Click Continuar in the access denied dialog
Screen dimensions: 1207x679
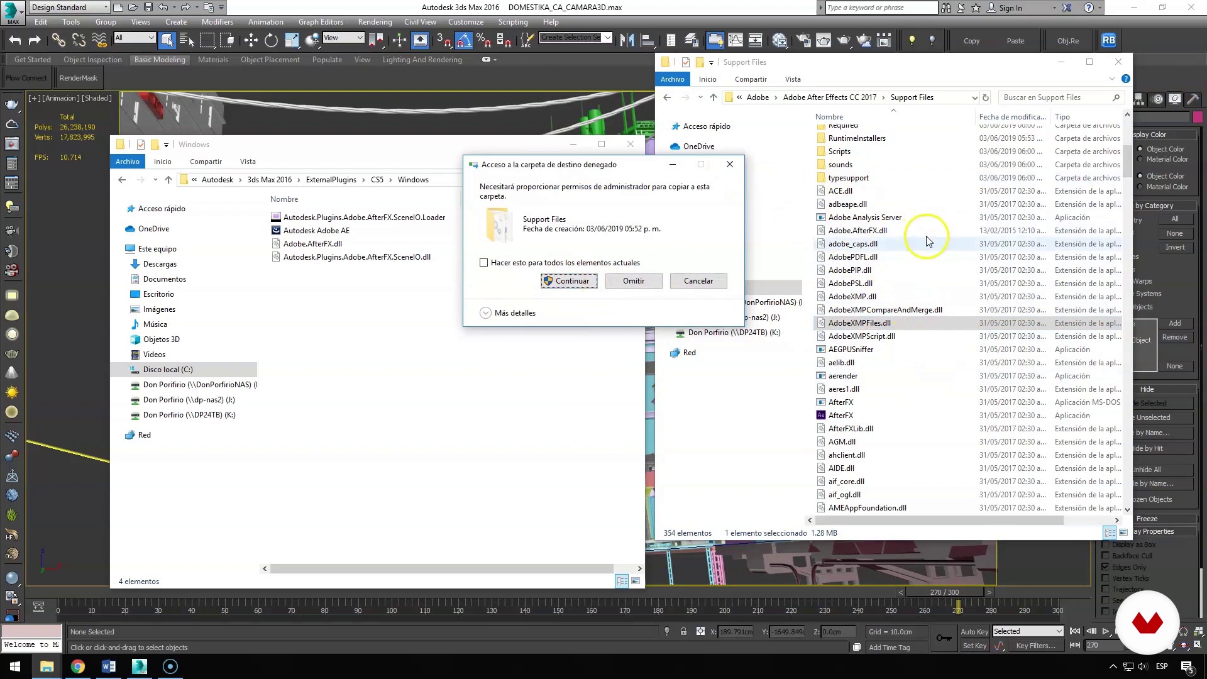(569, 281)
